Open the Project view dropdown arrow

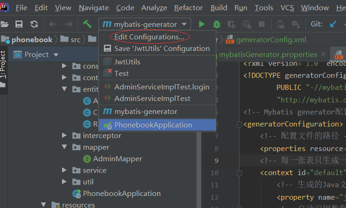coord(56,55)
